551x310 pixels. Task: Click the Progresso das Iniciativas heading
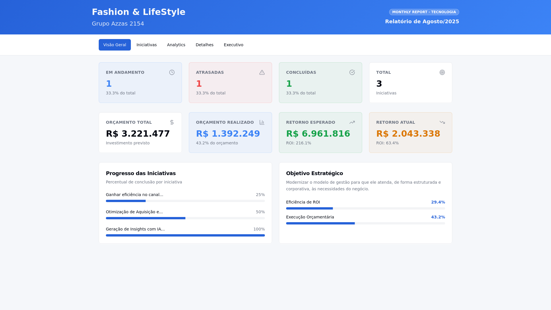point(141,173)
